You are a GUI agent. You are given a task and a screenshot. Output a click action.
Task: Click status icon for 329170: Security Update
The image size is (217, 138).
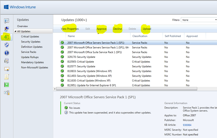point(62,57)
